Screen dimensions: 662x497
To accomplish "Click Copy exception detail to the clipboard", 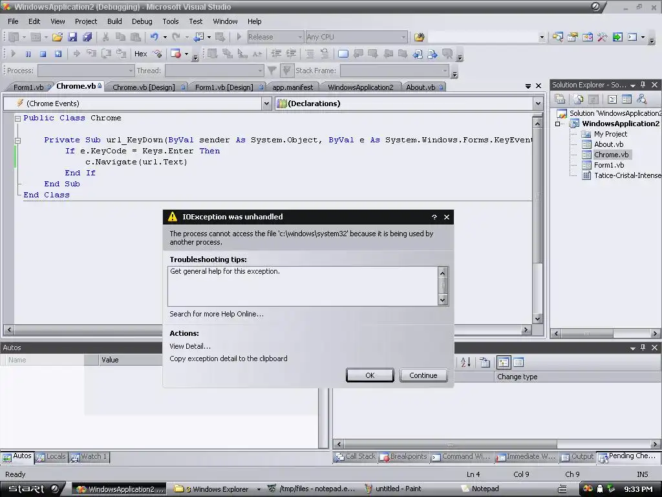I will 228,359.
